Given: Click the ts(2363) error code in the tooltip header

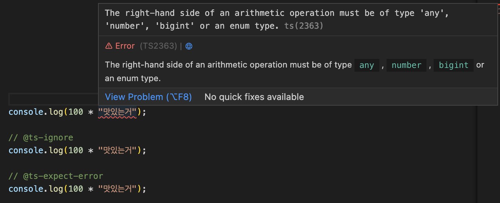Looking at the screenshot, I should click(304, 26).
